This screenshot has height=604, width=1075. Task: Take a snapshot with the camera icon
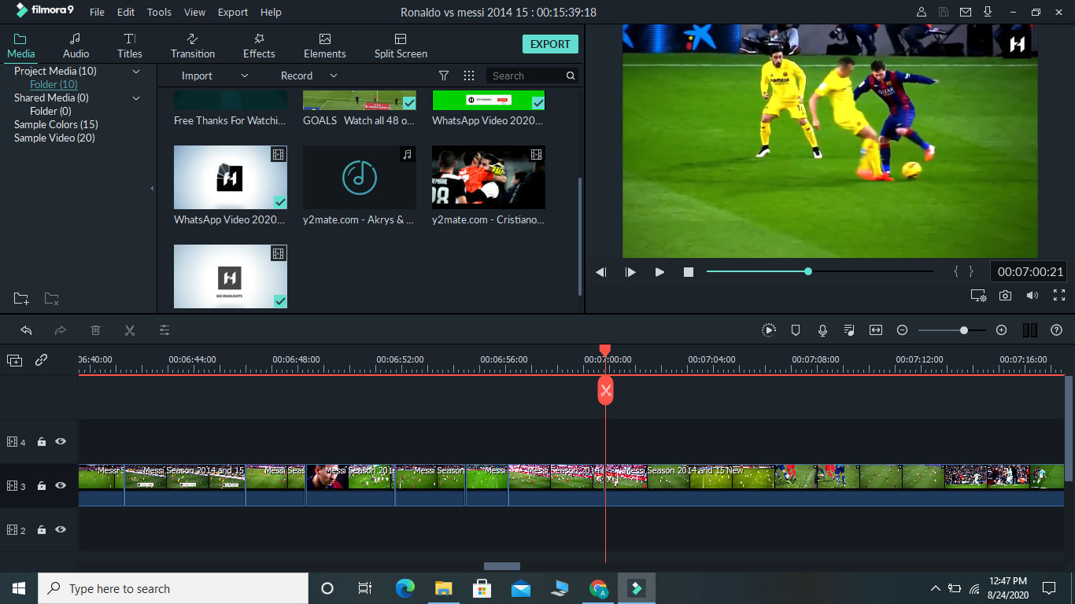tap(1005, 296)
